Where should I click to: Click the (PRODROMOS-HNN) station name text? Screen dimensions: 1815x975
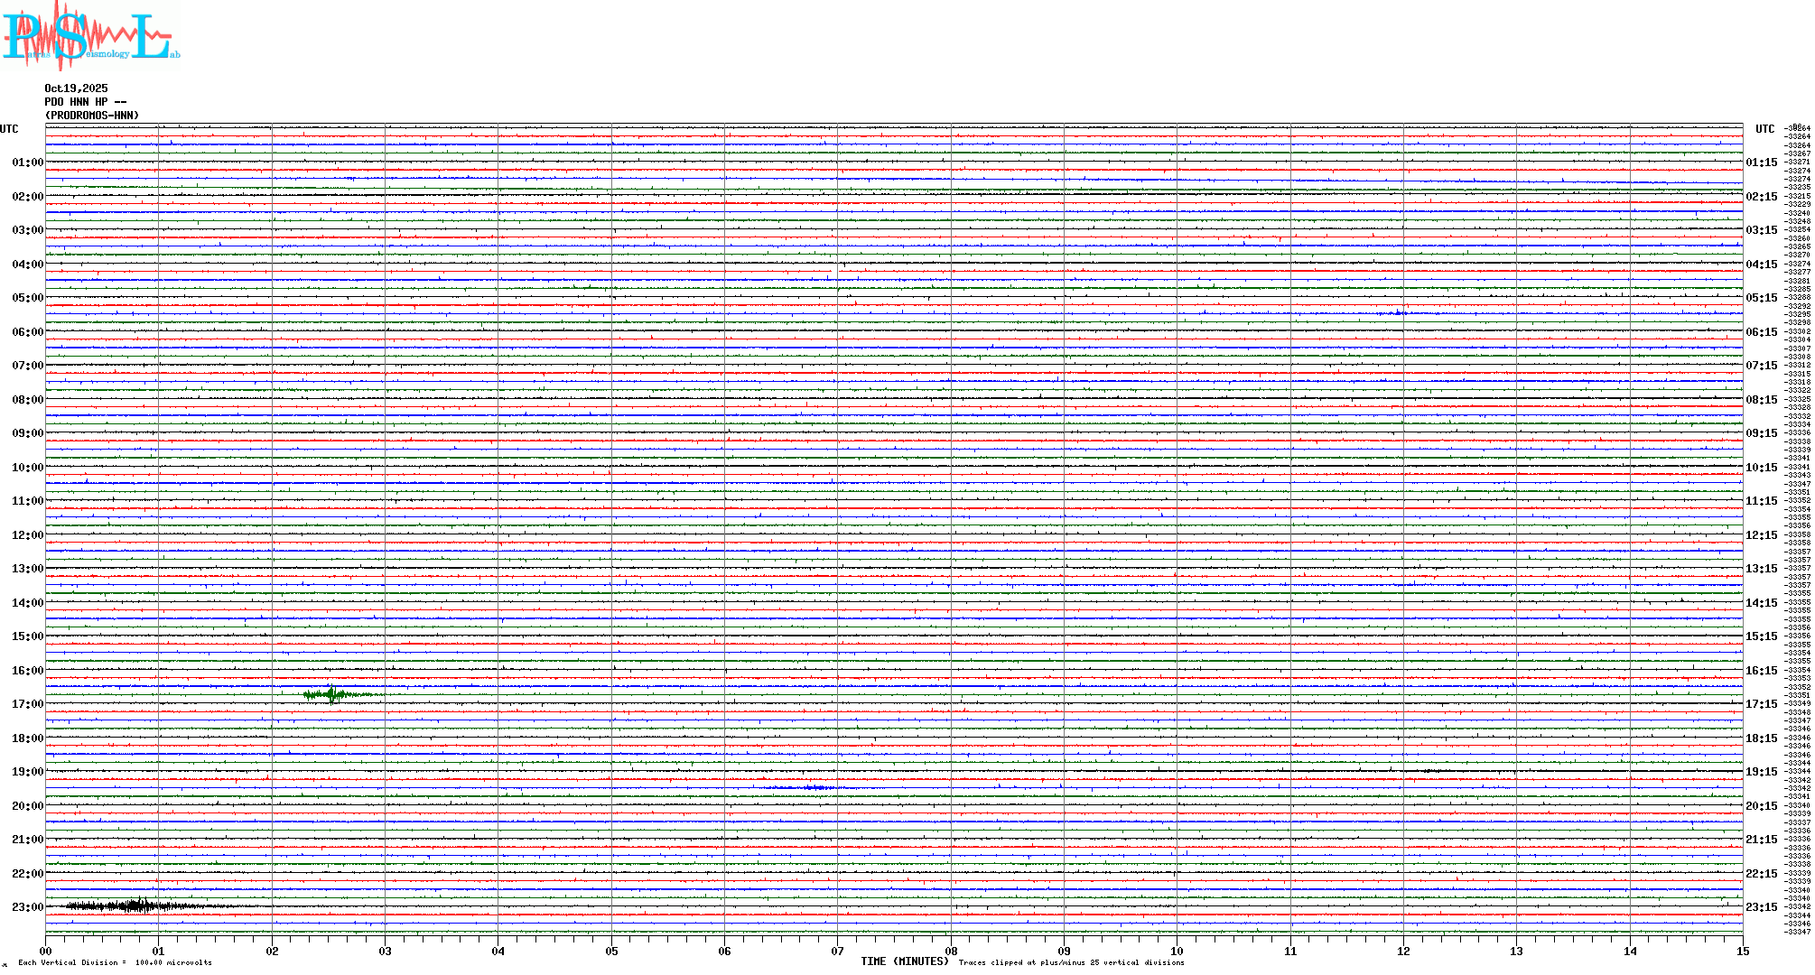click(x=92, y=116)
